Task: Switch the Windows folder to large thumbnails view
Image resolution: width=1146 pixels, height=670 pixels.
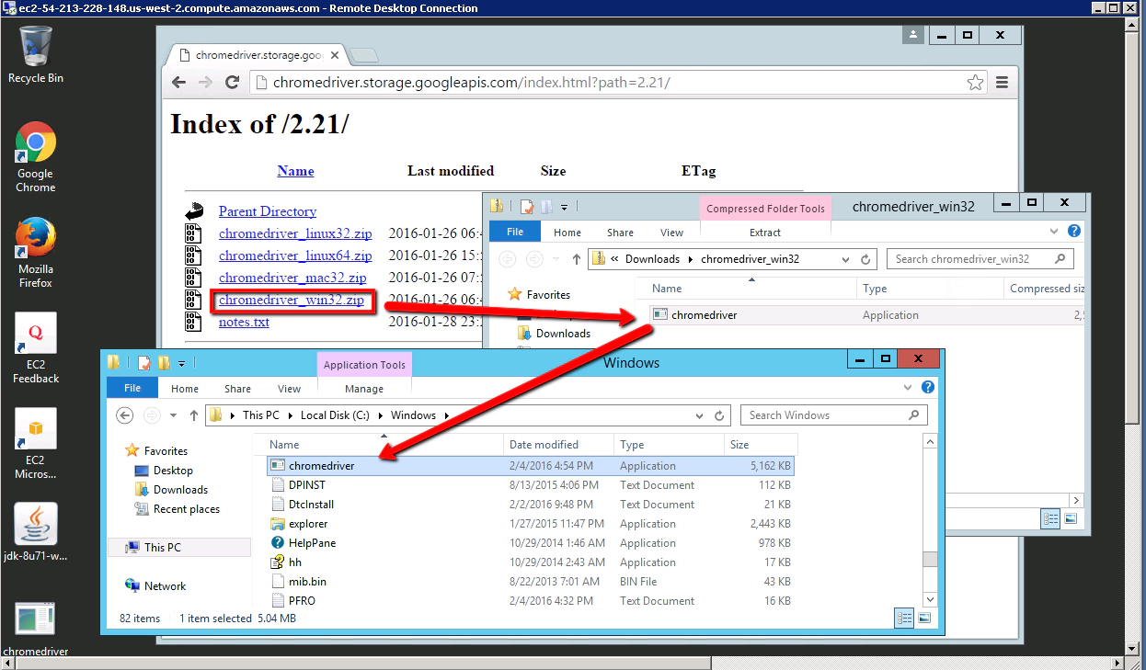Action: pos(923,618)
